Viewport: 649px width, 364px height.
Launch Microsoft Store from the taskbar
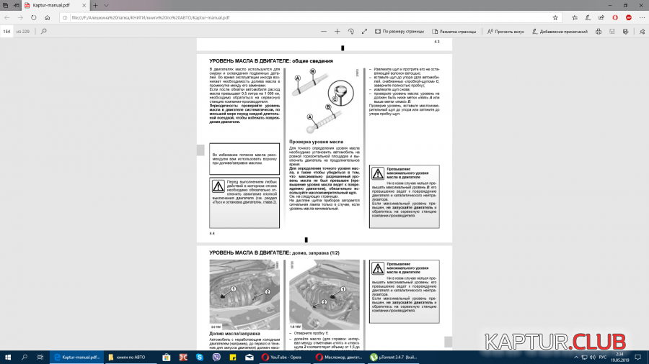pos(167,357)
